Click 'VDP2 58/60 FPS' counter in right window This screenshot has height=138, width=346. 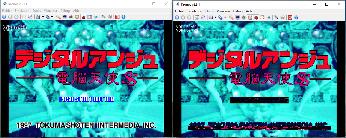tap(190, 27)
